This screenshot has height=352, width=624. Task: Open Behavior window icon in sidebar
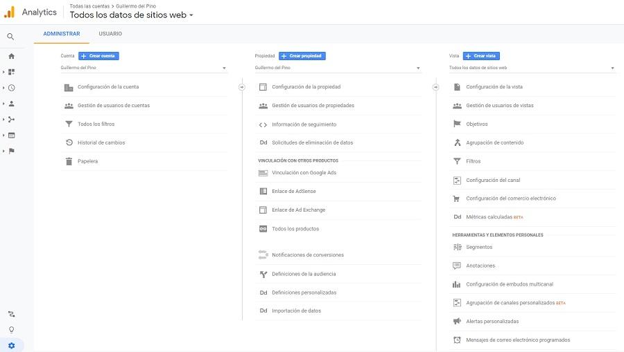pyautogui.click(x=12, y=136)
